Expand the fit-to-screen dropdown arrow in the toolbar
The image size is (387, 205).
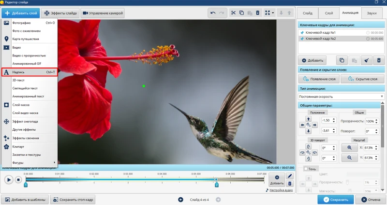[x=273, y=13]
